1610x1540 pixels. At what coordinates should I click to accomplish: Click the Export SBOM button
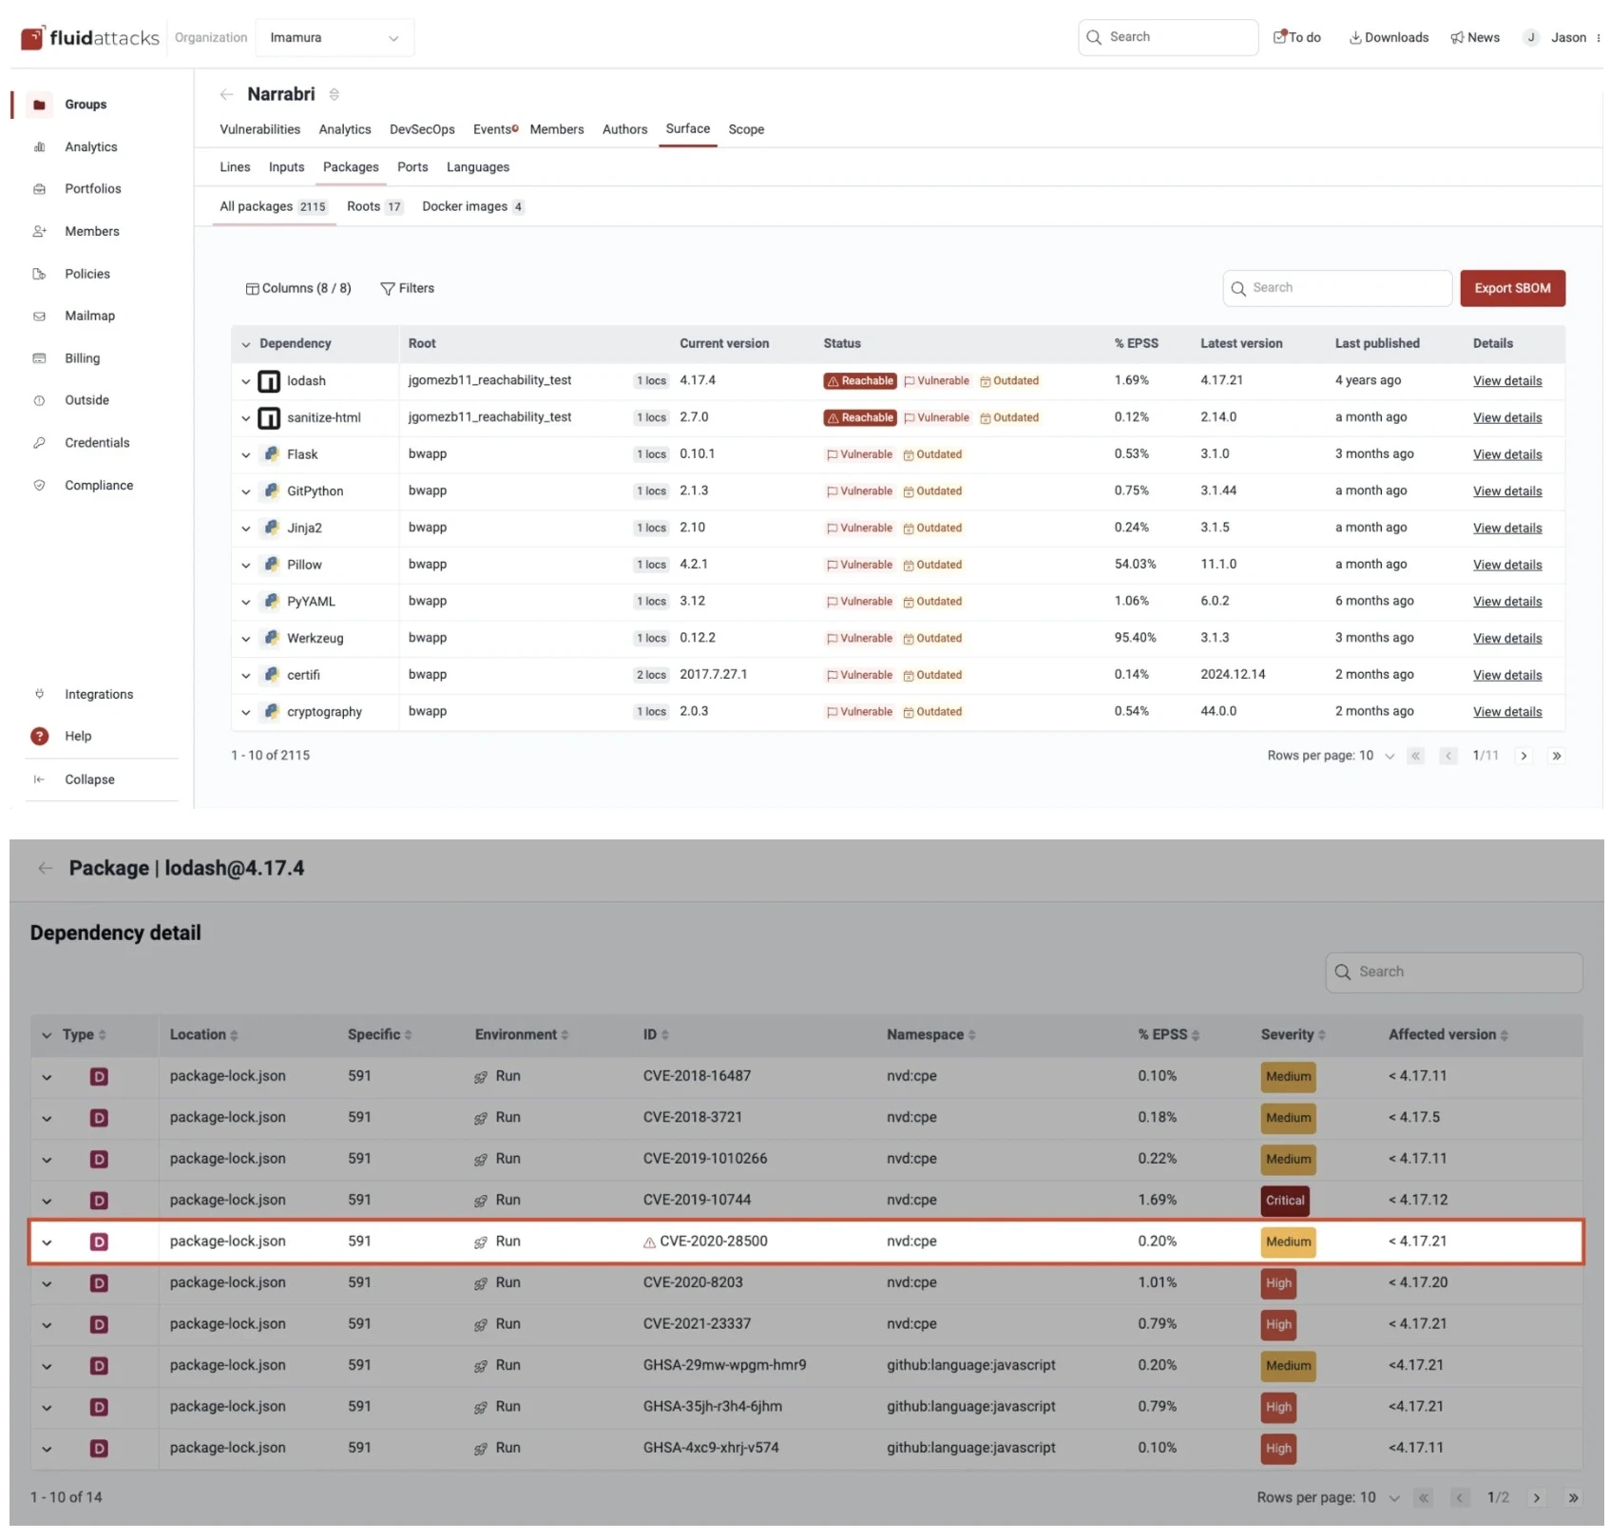[1512, 289]
